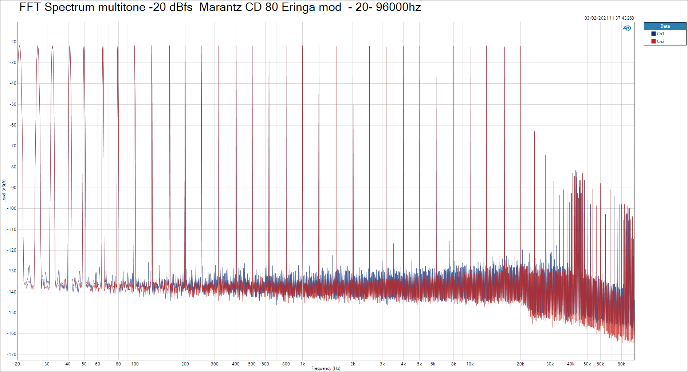Select the Ch1 label in the legend
The image size is (688, 372).
(x=661, y=34)
